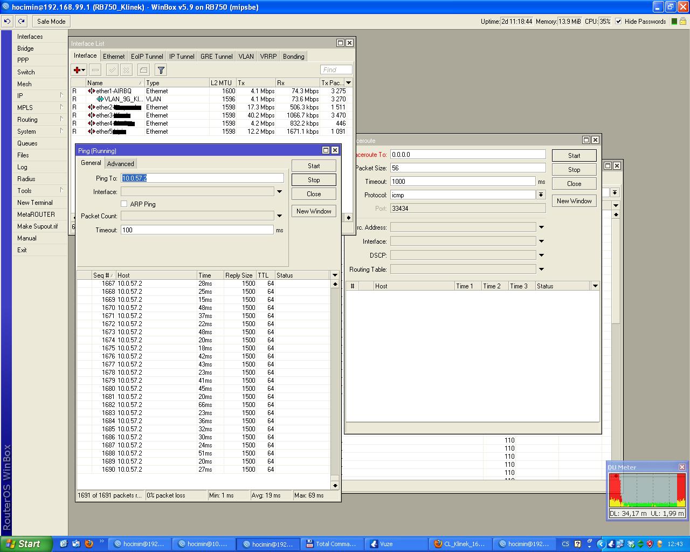The image size is (690, 552).
Task: Click the Find field in Interface List
Action: point(336,70)
